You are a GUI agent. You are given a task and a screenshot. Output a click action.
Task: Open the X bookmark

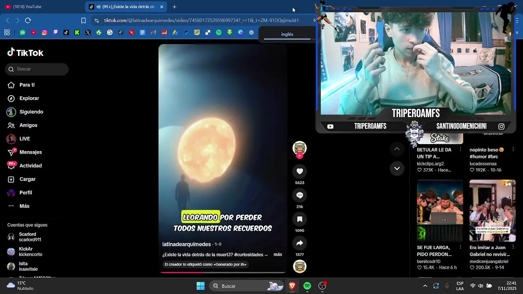88,33
